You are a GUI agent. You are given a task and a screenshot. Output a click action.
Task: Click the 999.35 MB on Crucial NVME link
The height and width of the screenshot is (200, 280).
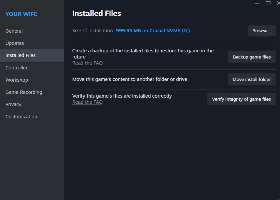click(x=153, y=31)
